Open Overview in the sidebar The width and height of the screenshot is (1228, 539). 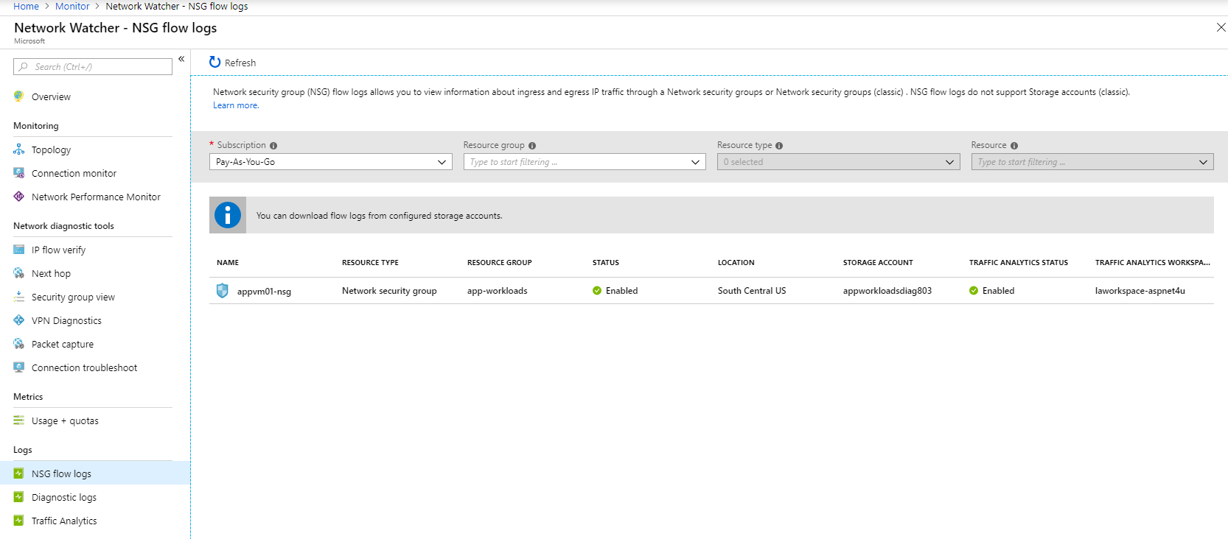(x=51, y=96)
